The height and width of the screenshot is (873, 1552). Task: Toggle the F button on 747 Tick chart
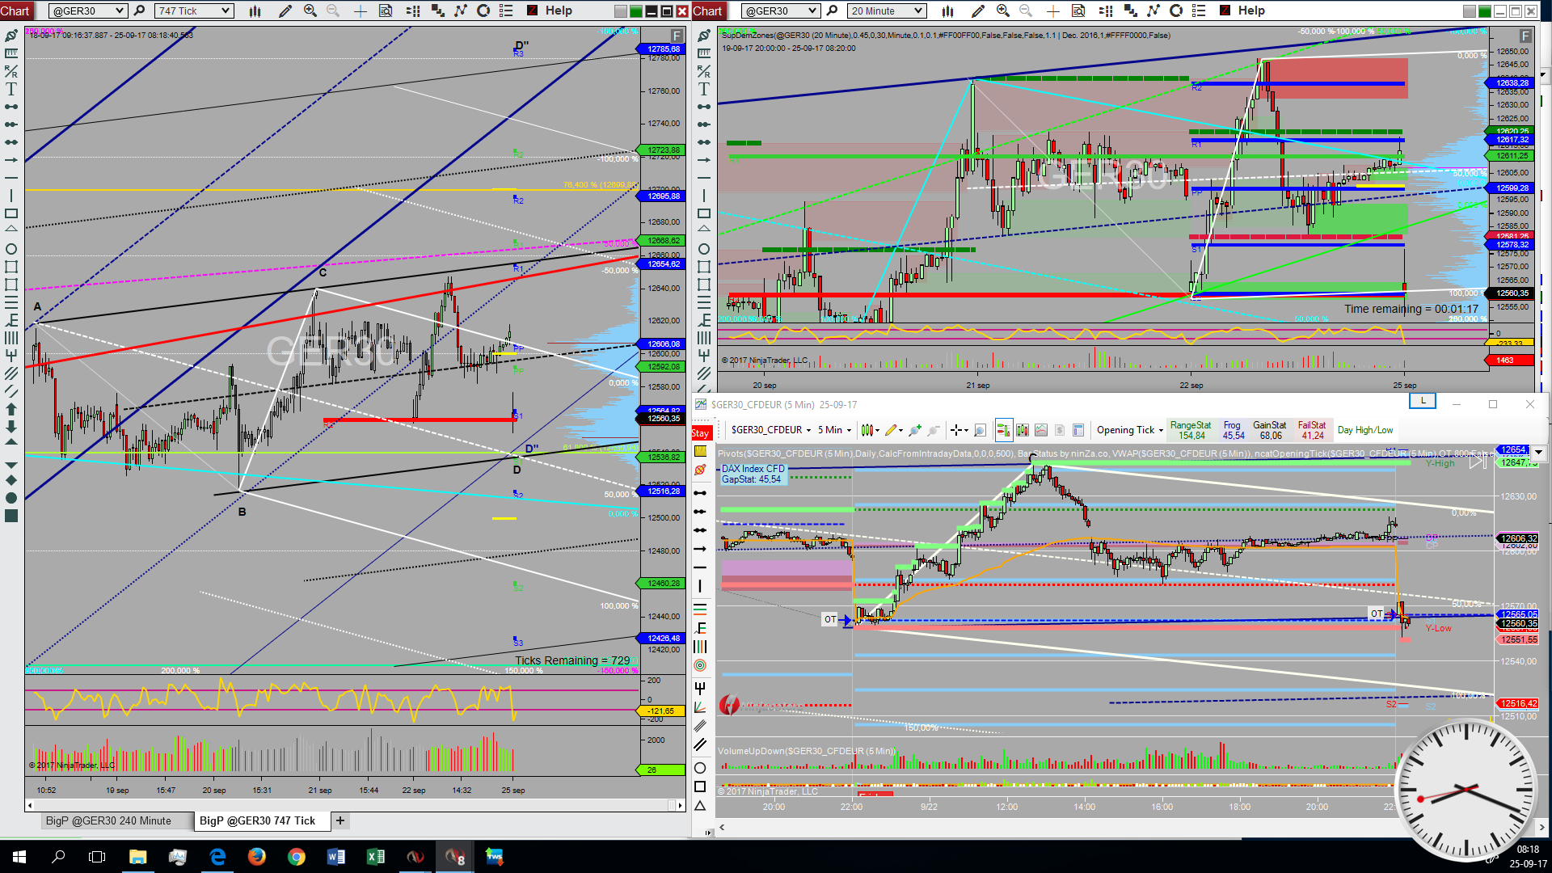click(x=677, y=36)
